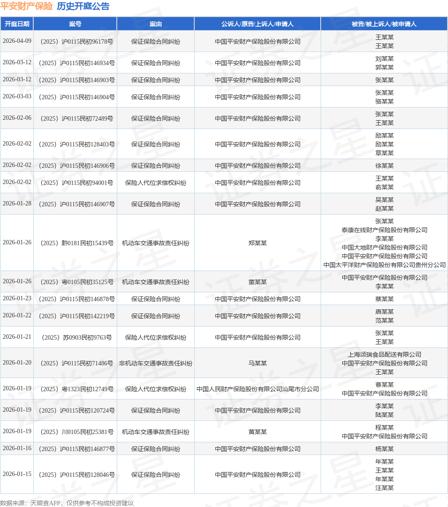448x507 pixels.
Task: Select case number (2025)沪0115民初146878号
Action: click(77, 299)
